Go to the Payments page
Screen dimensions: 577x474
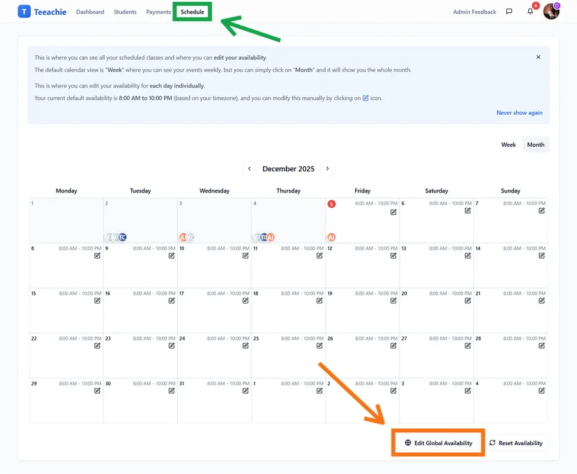[x=158, y=12]
